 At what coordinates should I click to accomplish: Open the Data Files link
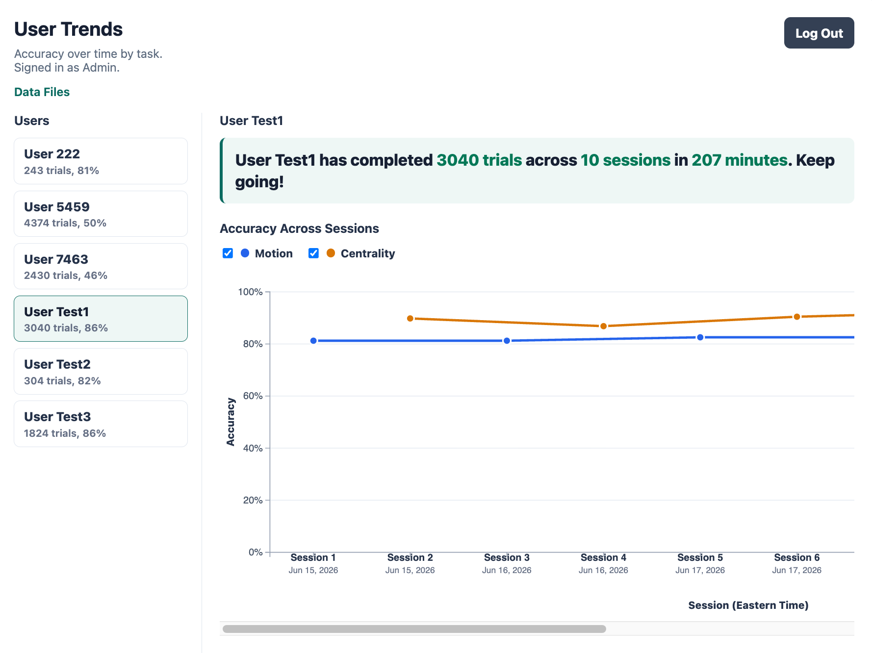[x=42, y=92]
